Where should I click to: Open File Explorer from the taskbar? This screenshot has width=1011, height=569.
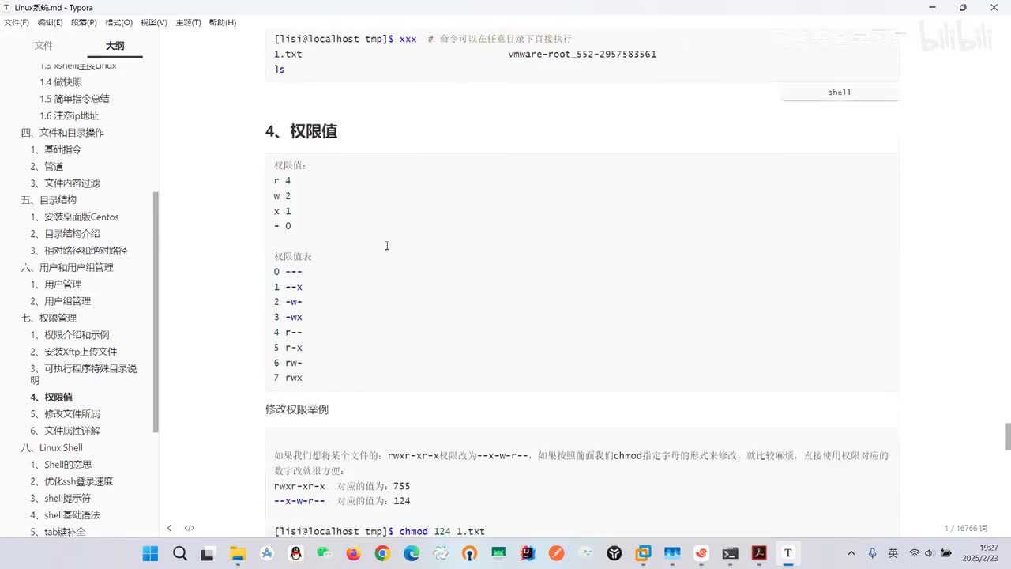pyautogui.click(x=238, y=553)
